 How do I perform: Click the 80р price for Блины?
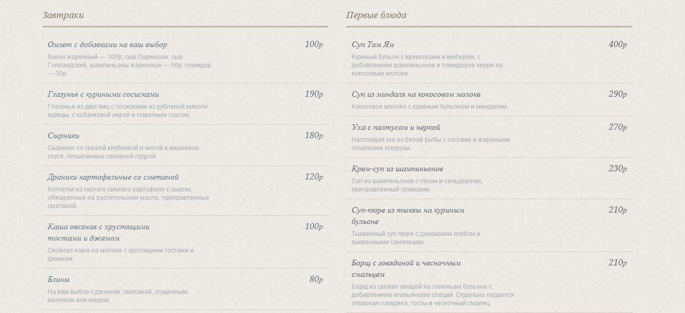click(316, 280)
